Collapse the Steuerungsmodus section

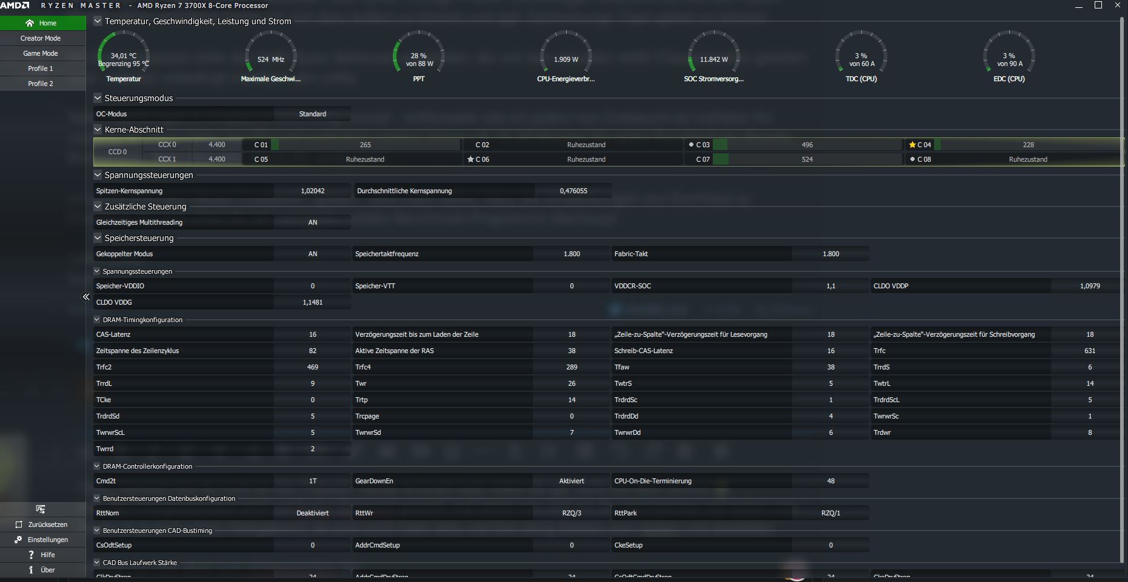click(x=98, y=98)
